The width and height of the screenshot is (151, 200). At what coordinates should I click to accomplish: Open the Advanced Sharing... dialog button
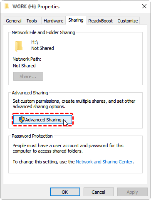(43, 120)
